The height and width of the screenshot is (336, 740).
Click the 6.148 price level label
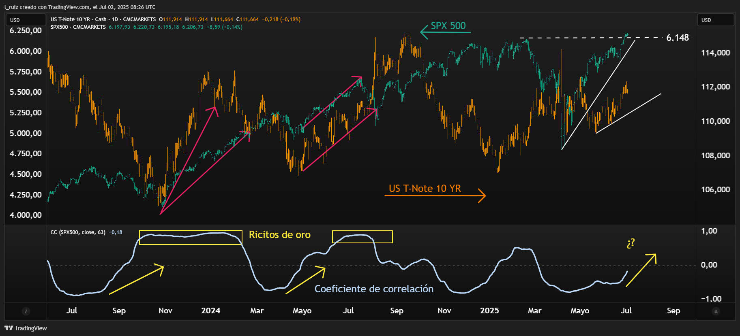click(678, 38)
